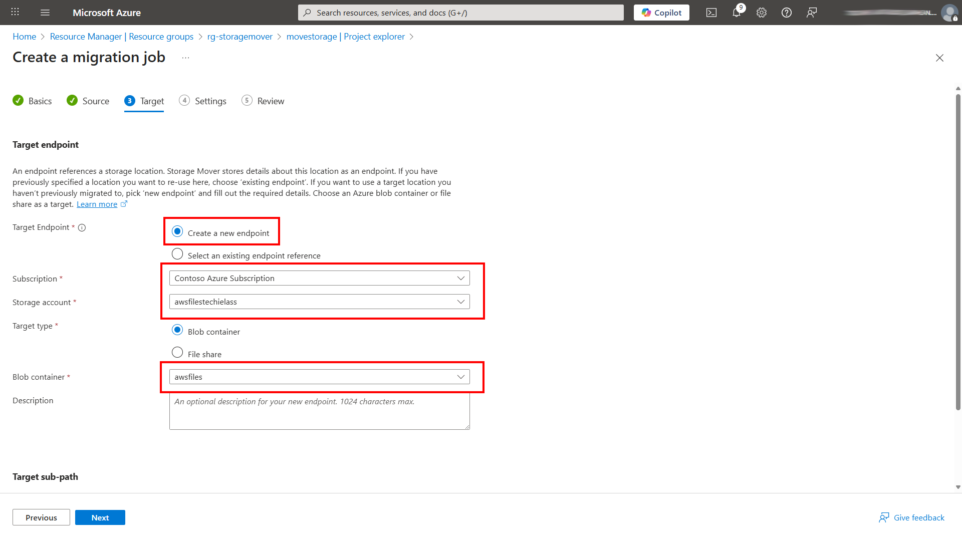Select Create a new endpoint
Screen dimensions: 962x541
pyautogui.click(x=177, y=231)
